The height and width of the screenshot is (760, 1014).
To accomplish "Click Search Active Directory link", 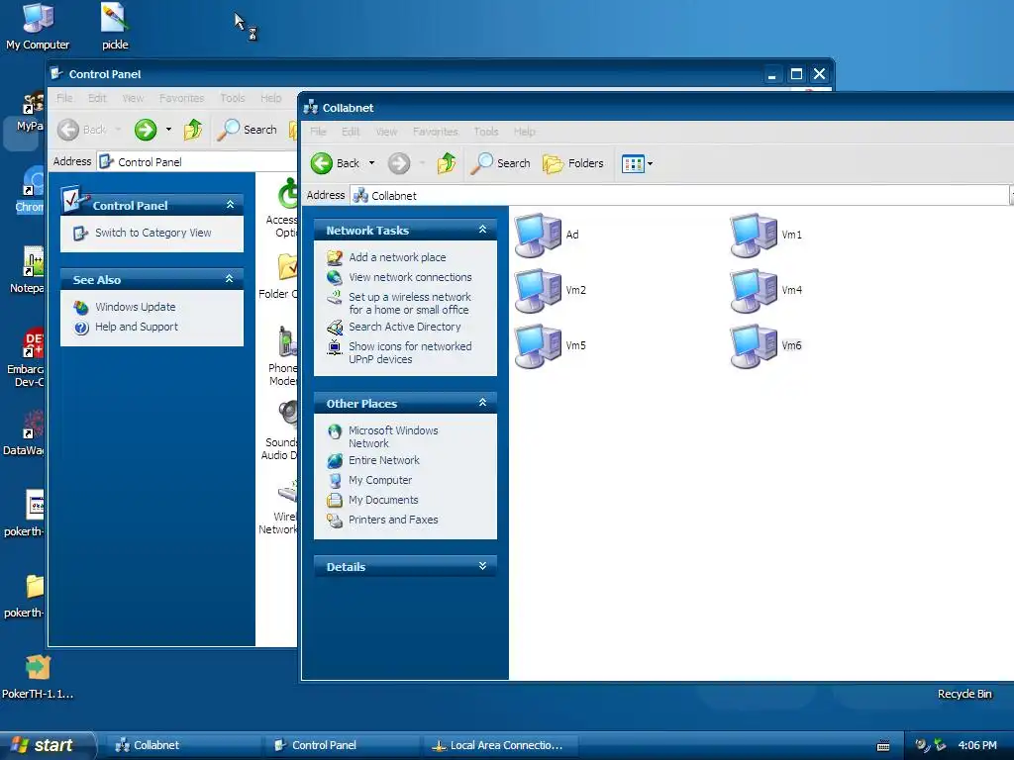I will [x=405, y=327].
